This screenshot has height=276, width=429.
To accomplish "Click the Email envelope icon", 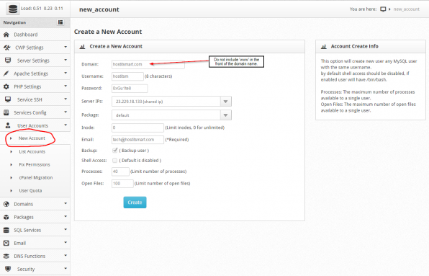I will coord(6,243).
